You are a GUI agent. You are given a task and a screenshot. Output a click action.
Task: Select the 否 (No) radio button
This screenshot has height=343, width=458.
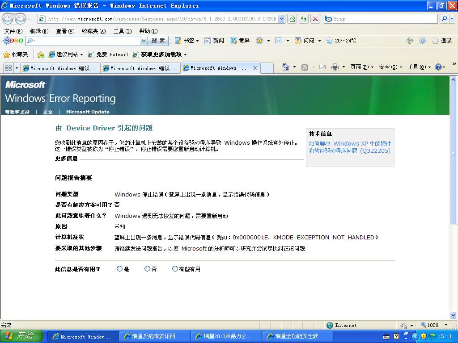(147, 268)
